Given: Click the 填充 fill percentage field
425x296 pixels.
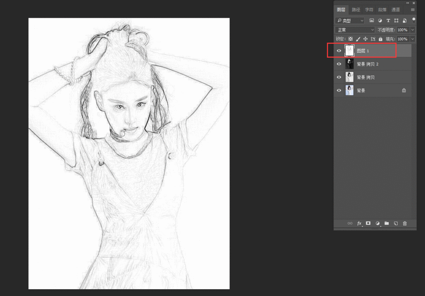Looking at the screenshot, I should pos(402,39).
